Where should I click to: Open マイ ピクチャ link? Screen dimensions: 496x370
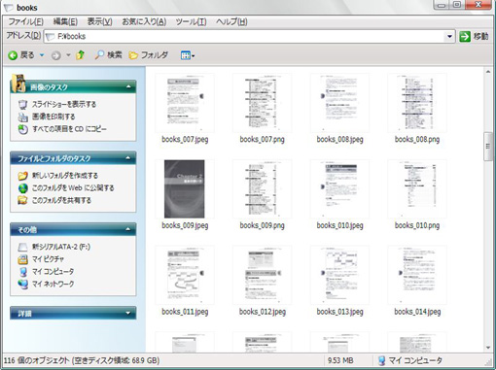pos(48,259)
